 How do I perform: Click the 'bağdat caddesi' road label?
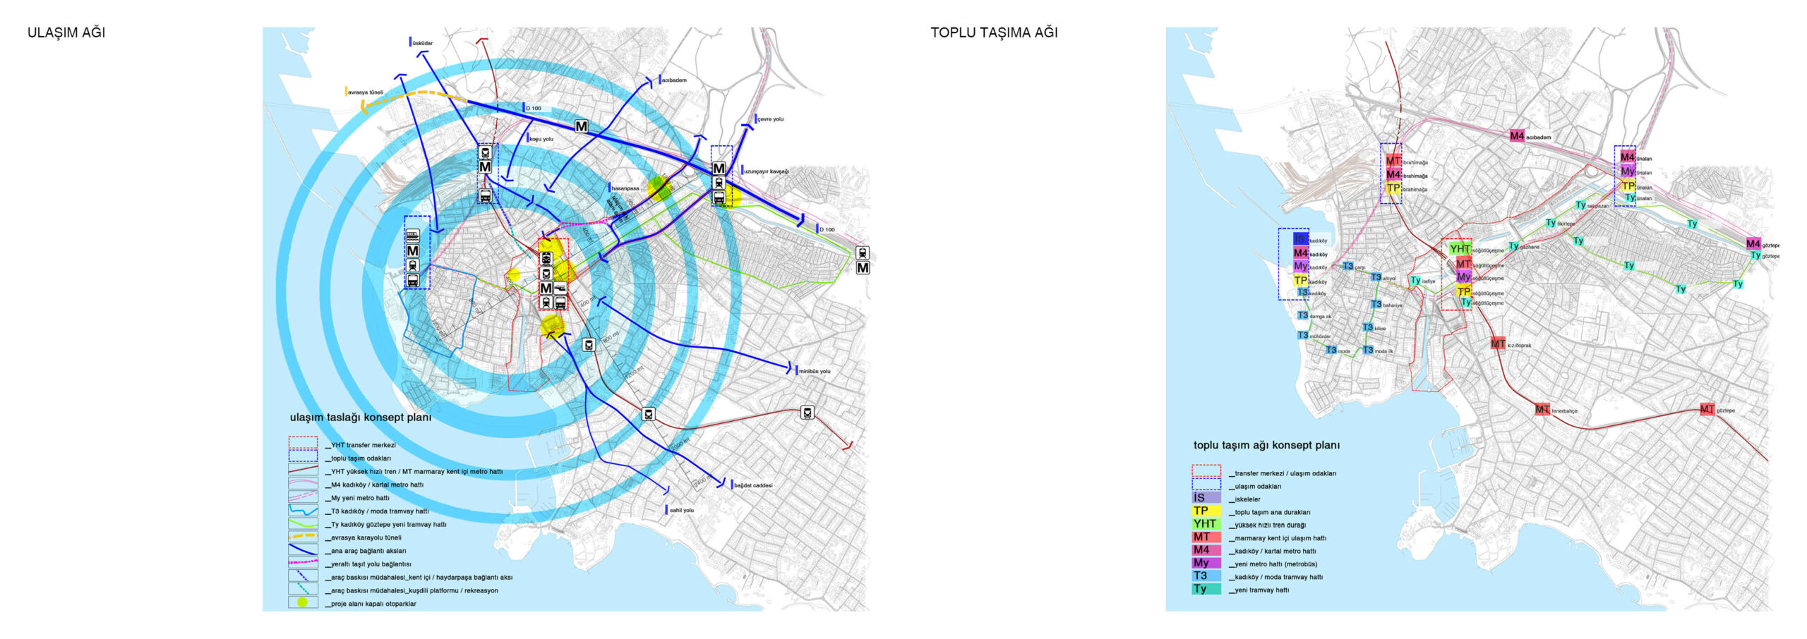[752, 485]
